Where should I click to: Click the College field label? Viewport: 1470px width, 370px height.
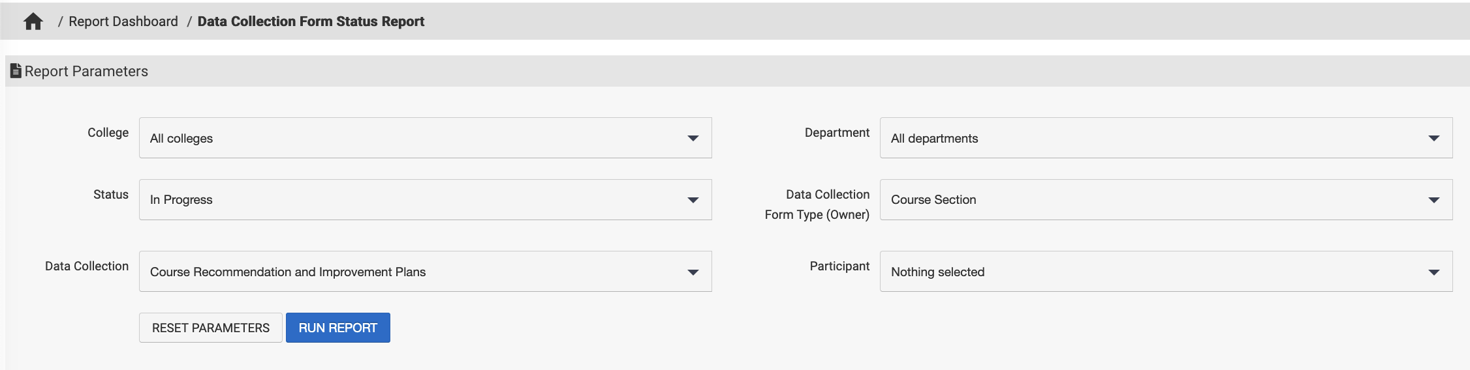tap(108, 132)
